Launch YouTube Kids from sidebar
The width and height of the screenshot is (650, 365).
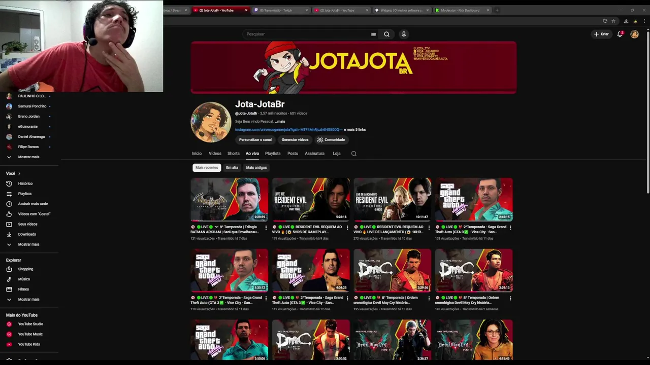pyautogui.click(x=29, y=344)
